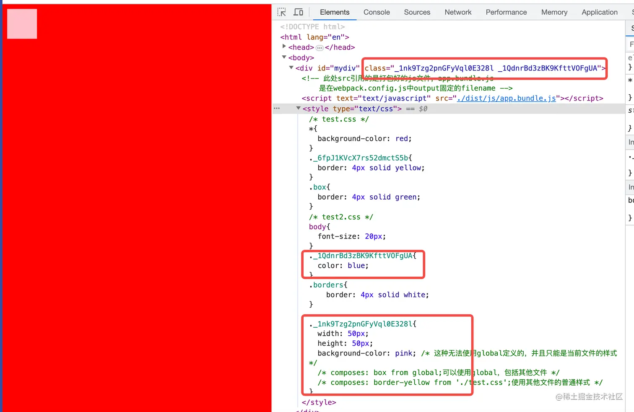Image resolution: width=634 pixels, height=412 pixels.
Task: Collapse the style text/css node
Action: click(299, 108)
